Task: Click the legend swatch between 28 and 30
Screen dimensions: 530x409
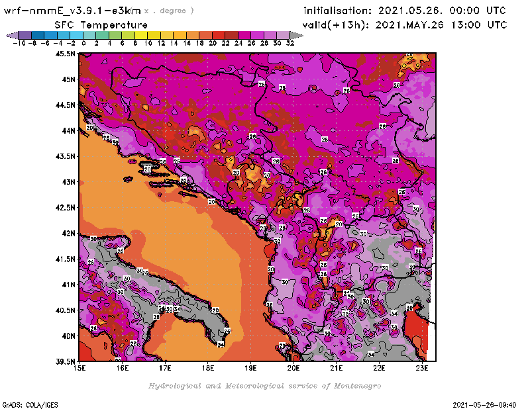Action: pyautogui.click(x=270, y=36)
